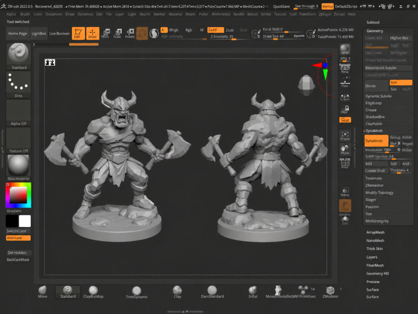Pick a color in the color picker square

[18, 195]
